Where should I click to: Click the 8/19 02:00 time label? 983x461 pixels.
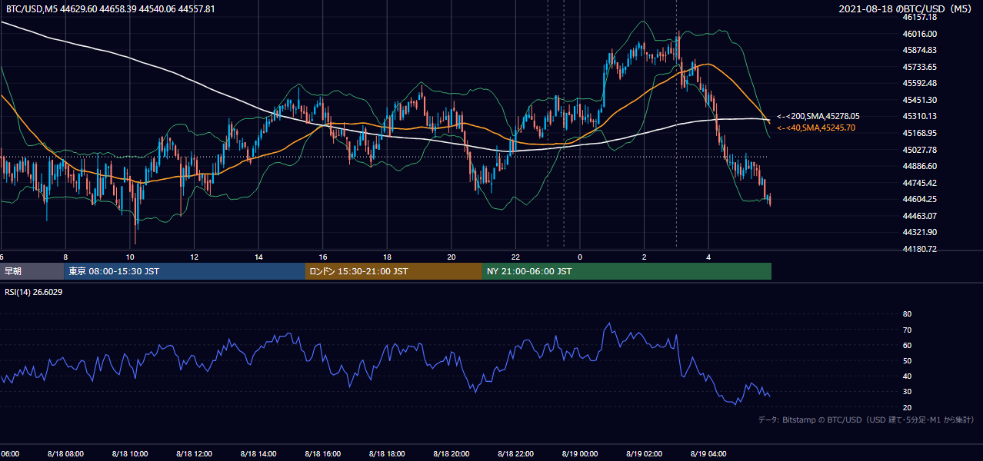[x=644, y=454]
